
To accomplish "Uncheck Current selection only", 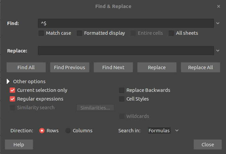I will pos(13,90).
